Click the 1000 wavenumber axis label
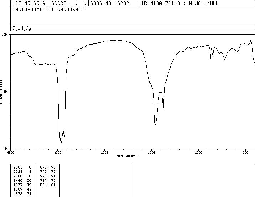This screenshot has height=197, width=255. click(198, 152)
